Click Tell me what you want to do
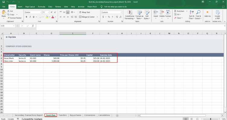The image size is (227, 120). (115, 7)
